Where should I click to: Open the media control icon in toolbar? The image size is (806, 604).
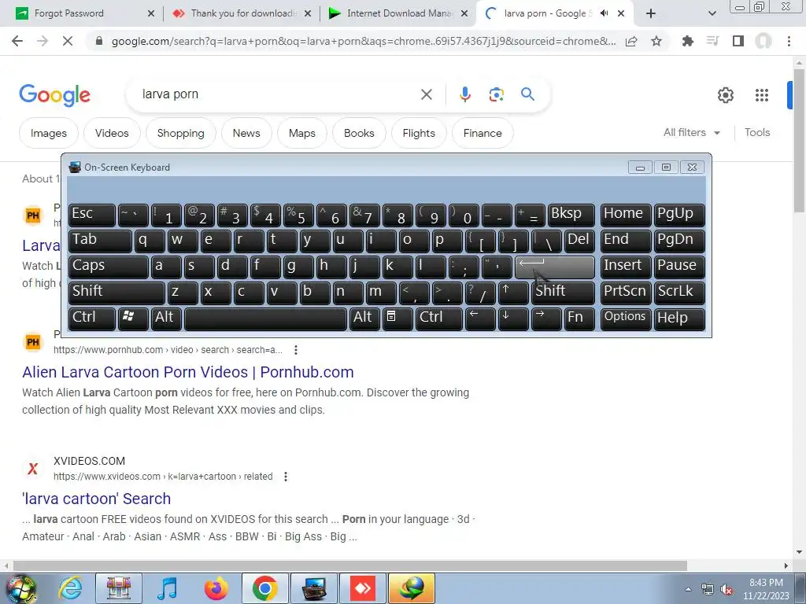tap(712, 41)
